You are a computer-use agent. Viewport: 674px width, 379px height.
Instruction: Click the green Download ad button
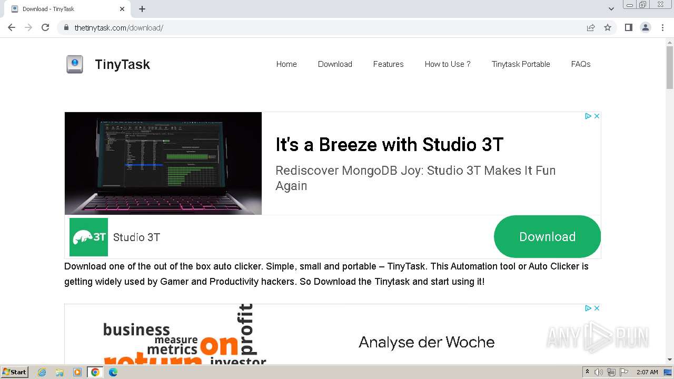pyautogui.click(x=547, y=237)
